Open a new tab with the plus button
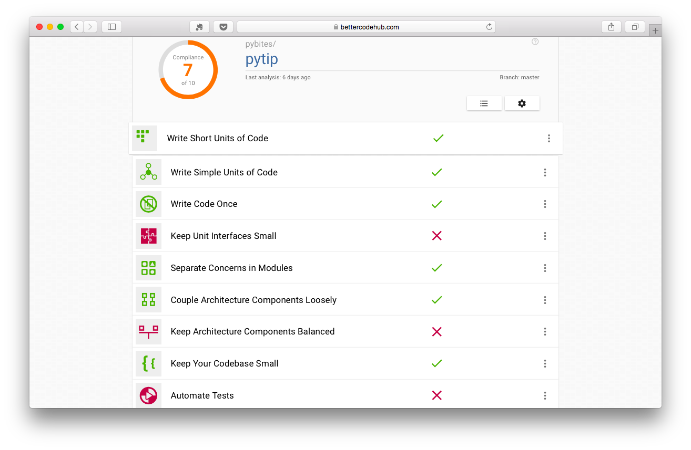This screenshot has width=691, height=450. click(x=655, y=31)
